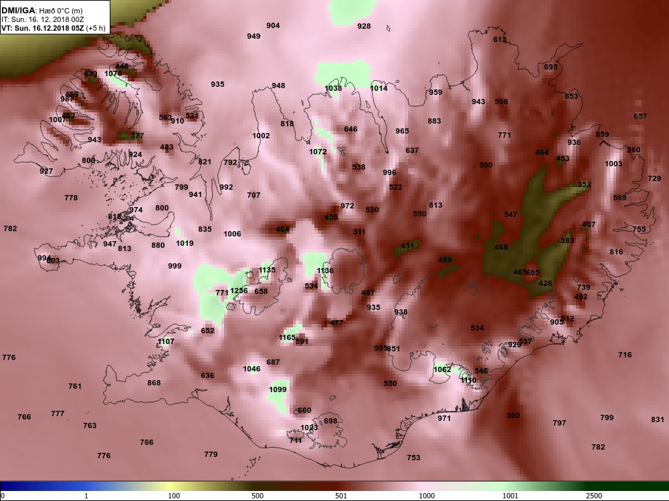Click the map value 613
This screenshot has width=669, height=501.
tap(500, 39)
